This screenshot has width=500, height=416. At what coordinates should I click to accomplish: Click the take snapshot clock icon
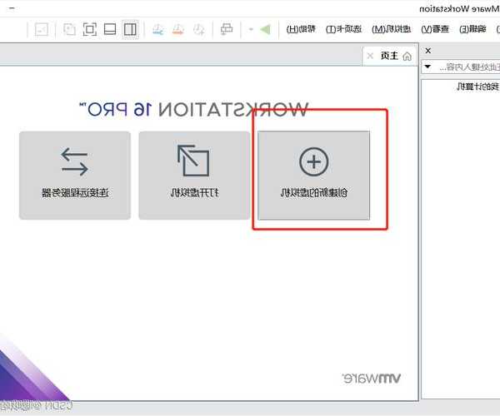(x=198, y=30)
